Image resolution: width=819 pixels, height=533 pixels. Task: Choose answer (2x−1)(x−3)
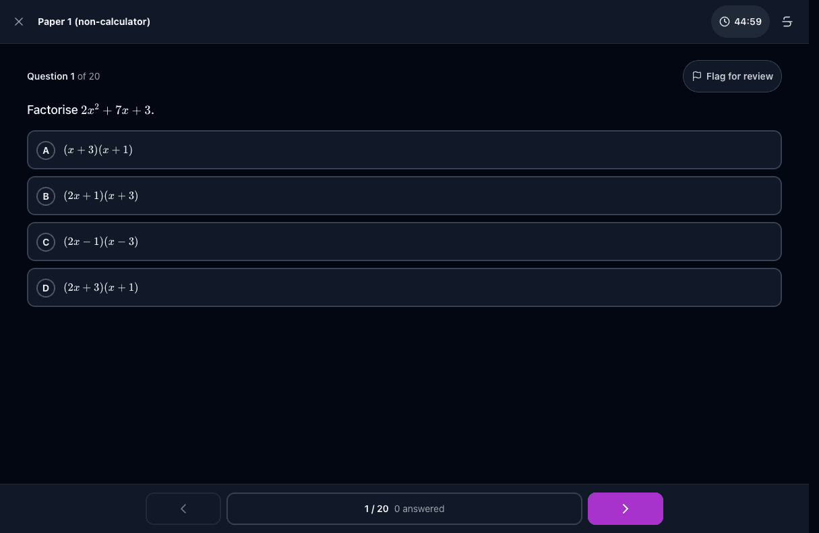(x=404, y=242)
